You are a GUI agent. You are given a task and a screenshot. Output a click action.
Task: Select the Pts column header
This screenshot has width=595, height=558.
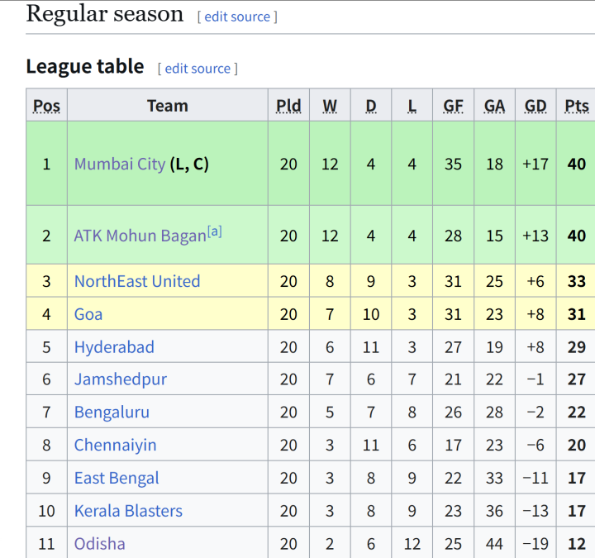(x=577, y=106)
